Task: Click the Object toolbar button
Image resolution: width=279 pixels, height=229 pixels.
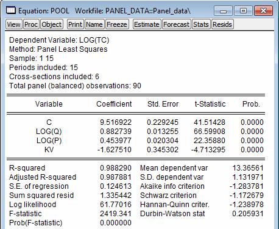Action: [x=52, y=24]
